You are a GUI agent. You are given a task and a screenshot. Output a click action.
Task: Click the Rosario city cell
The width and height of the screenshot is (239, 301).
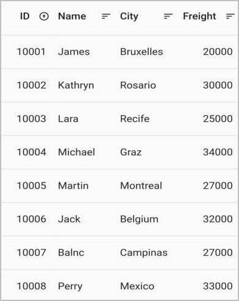[138, 85]
